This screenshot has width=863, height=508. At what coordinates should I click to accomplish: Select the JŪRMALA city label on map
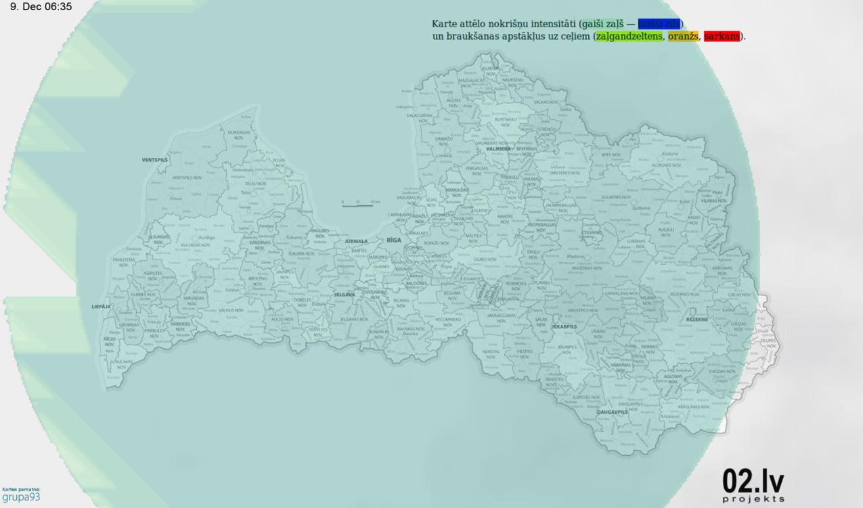tap(356, 241)
